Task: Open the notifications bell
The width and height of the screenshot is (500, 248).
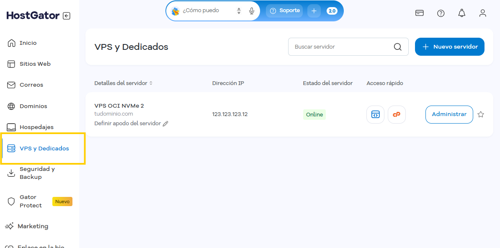Action: click(x=462, y=13)
